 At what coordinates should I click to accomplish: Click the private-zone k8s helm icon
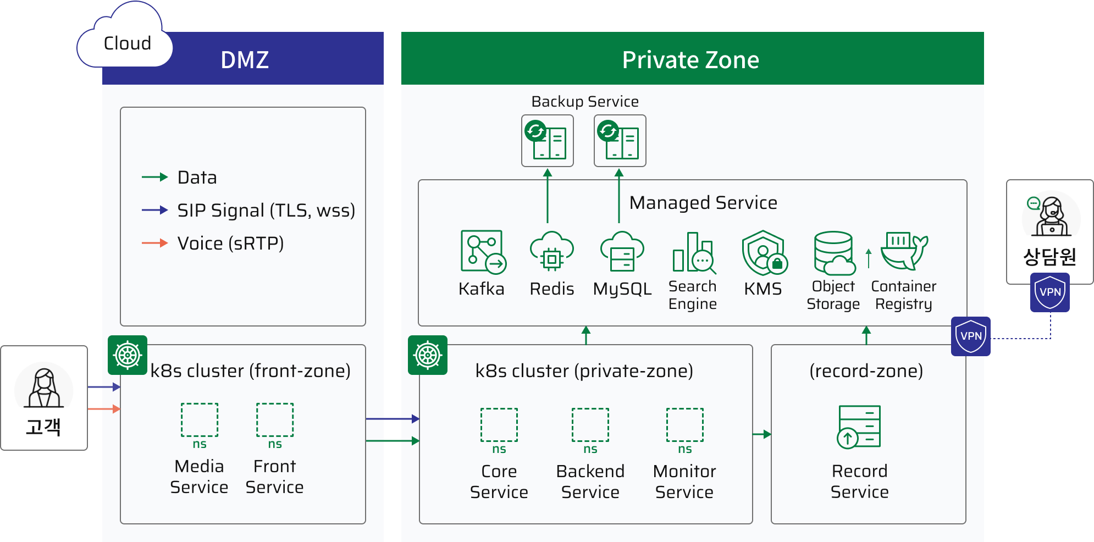pyautogui.click(x=428, y=355)
